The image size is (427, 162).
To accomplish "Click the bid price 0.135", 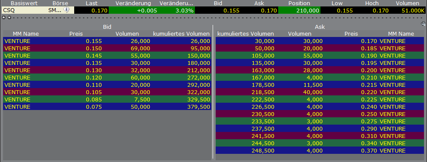I will pos(94,63).
